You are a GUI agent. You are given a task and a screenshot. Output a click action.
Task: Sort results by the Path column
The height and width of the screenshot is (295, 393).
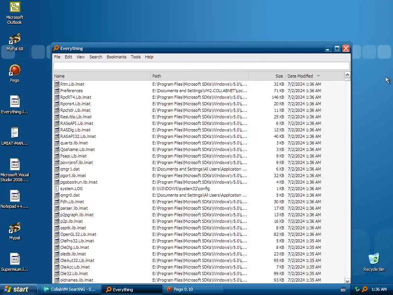click(x=200, y=76)
